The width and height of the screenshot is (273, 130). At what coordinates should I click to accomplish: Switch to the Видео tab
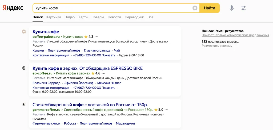pos(70,17)
